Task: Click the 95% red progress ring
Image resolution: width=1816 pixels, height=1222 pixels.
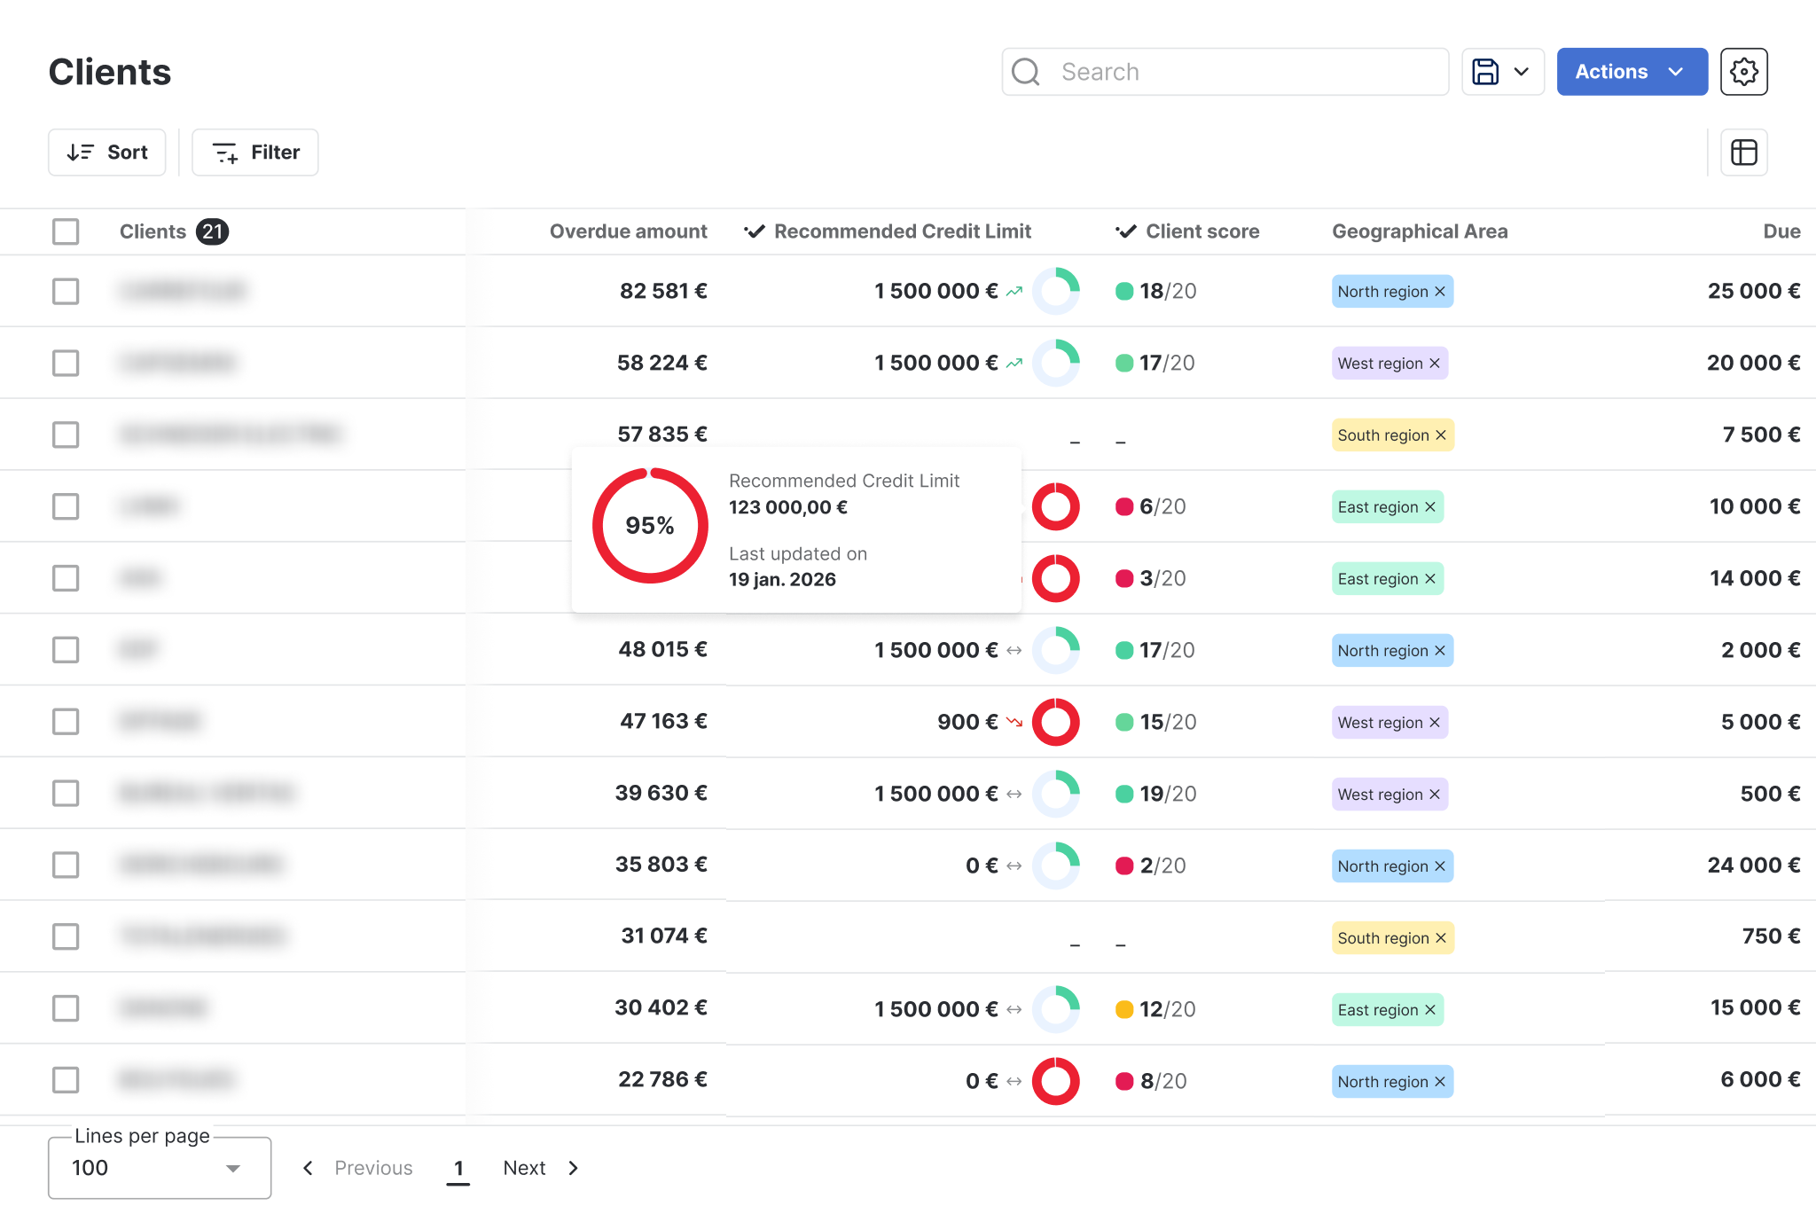Action: [x=650, y=526]
